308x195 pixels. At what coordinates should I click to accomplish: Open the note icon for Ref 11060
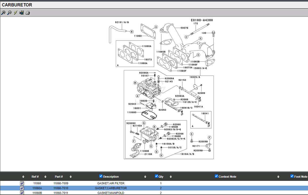tap(22, 183)
